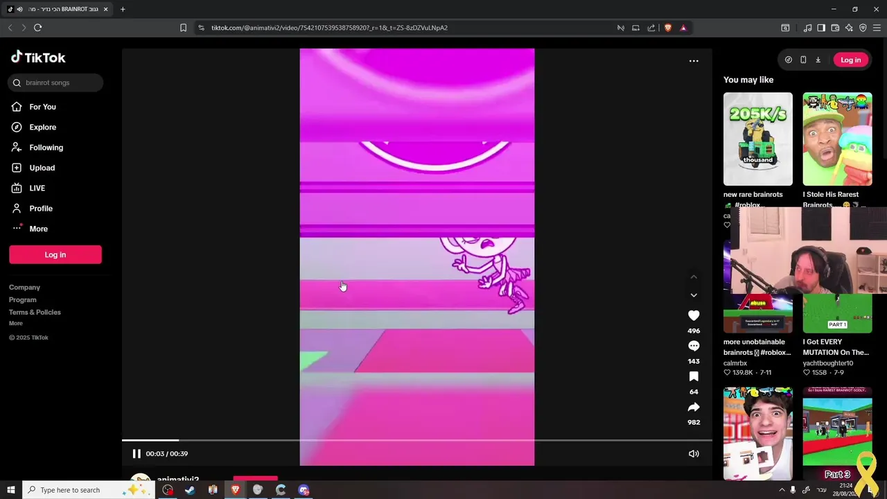
Task: Go back in browser history
Action: point(10,28)
